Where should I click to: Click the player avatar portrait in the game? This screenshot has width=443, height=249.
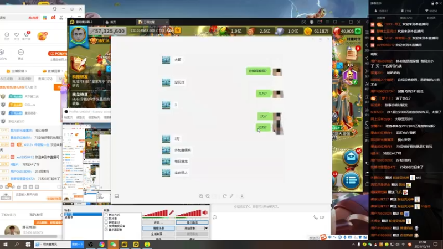78,35
